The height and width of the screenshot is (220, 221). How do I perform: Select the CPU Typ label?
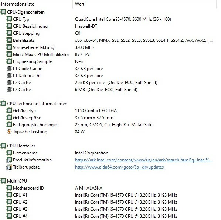[21, 19]
